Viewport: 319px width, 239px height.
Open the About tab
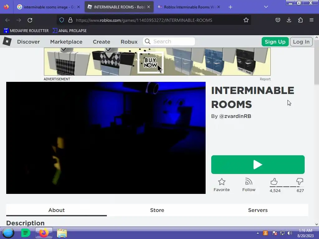click(56, 210)
